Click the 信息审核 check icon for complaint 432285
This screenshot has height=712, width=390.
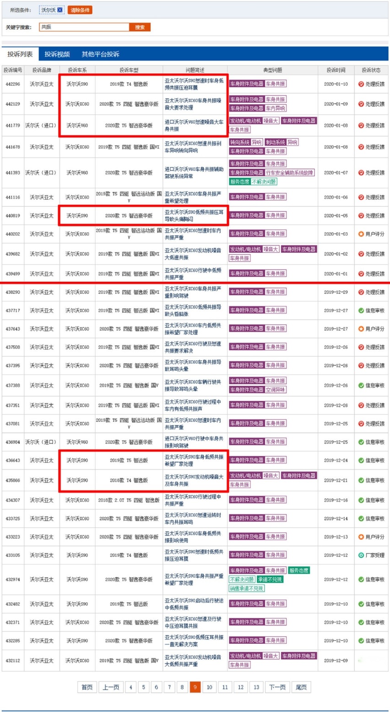click(361, 640)
